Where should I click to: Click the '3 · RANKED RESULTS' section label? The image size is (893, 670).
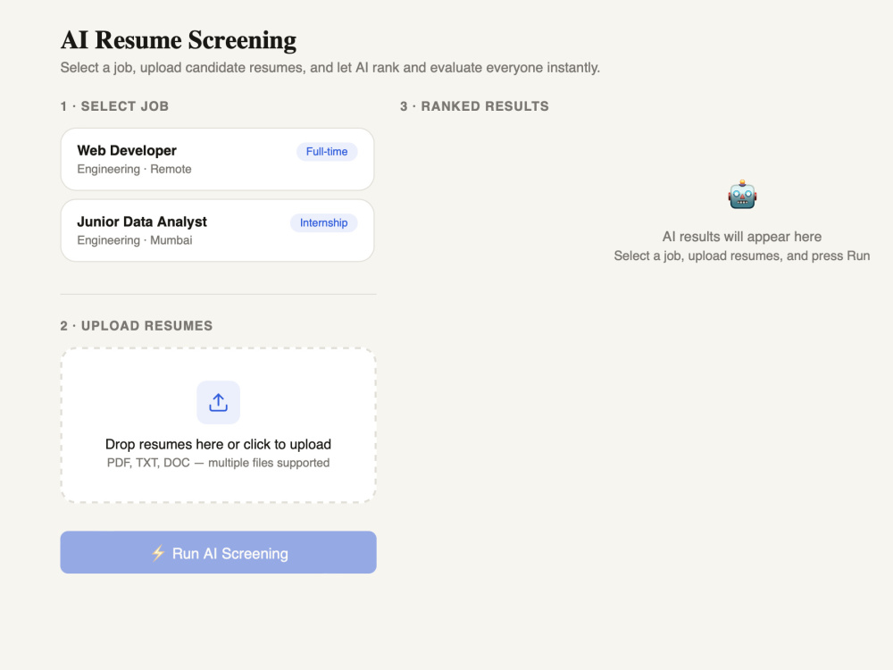474,106
